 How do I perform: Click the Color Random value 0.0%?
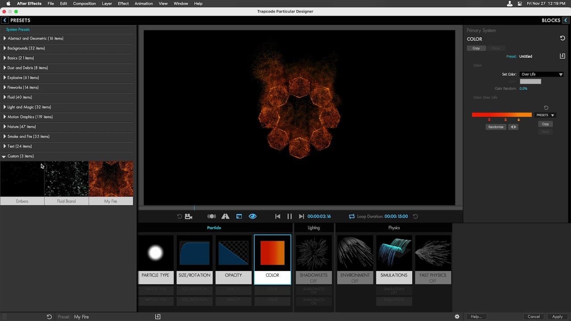(523, 89)
